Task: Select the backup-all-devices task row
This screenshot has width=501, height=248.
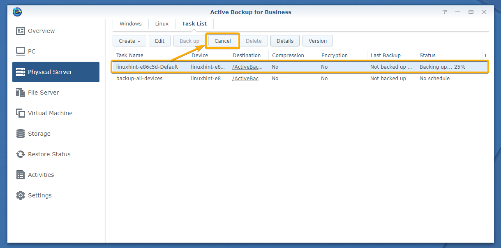Action: [x=300, y=78]
